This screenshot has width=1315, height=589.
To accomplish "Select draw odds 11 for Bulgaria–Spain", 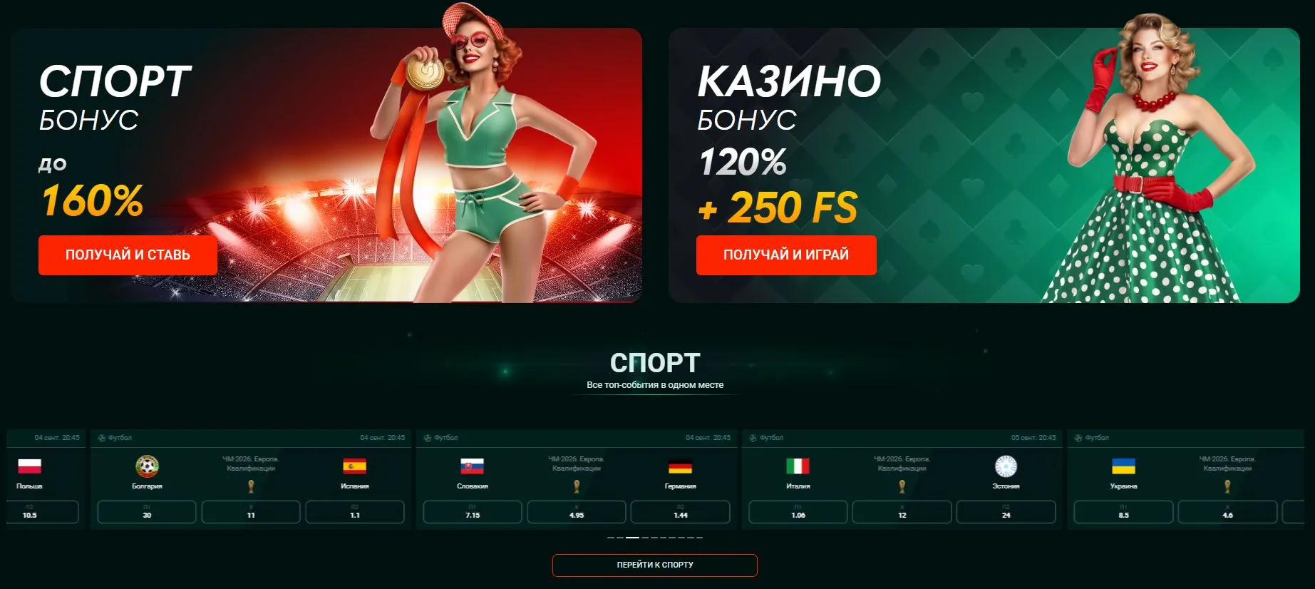I will coord(251,512).
